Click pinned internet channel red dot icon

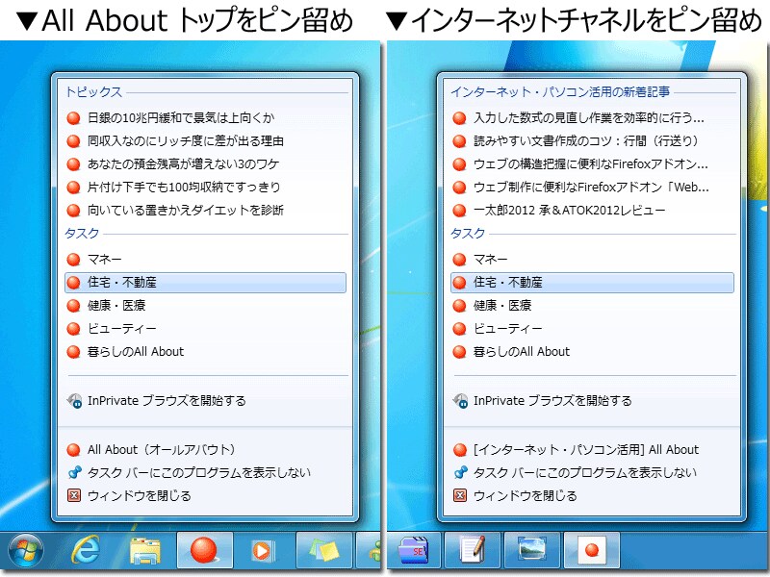592,550
